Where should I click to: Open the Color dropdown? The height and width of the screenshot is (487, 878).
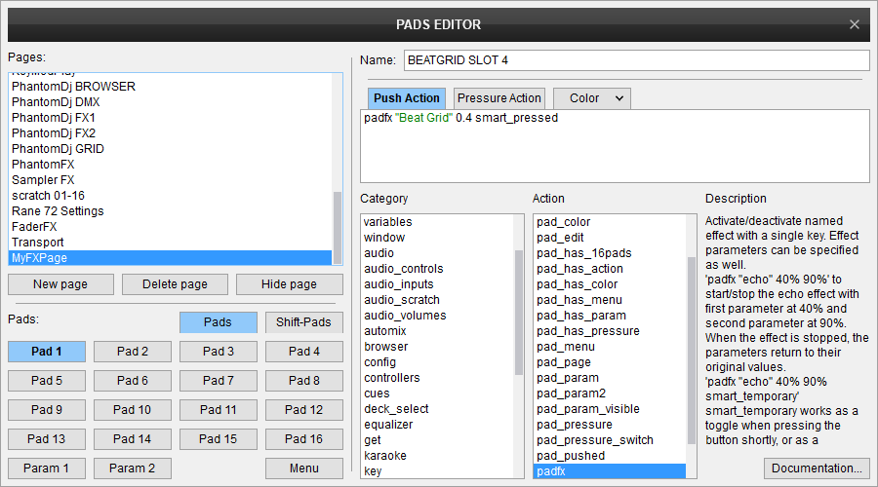(x=592, y=98)
